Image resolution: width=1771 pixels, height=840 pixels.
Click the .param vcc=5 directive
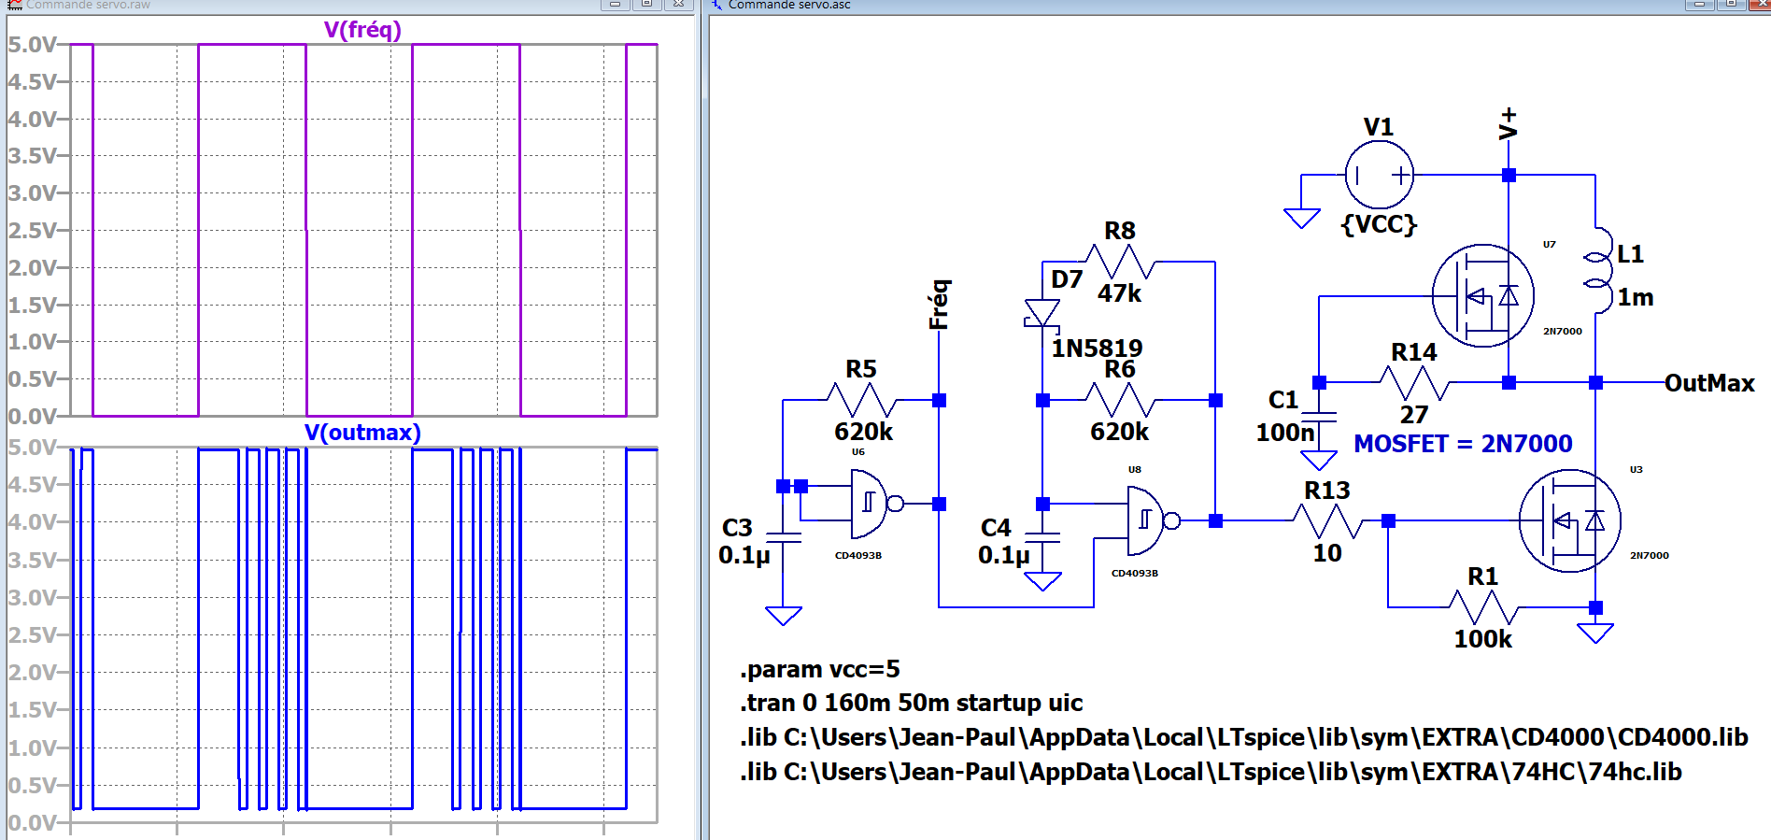819,669
